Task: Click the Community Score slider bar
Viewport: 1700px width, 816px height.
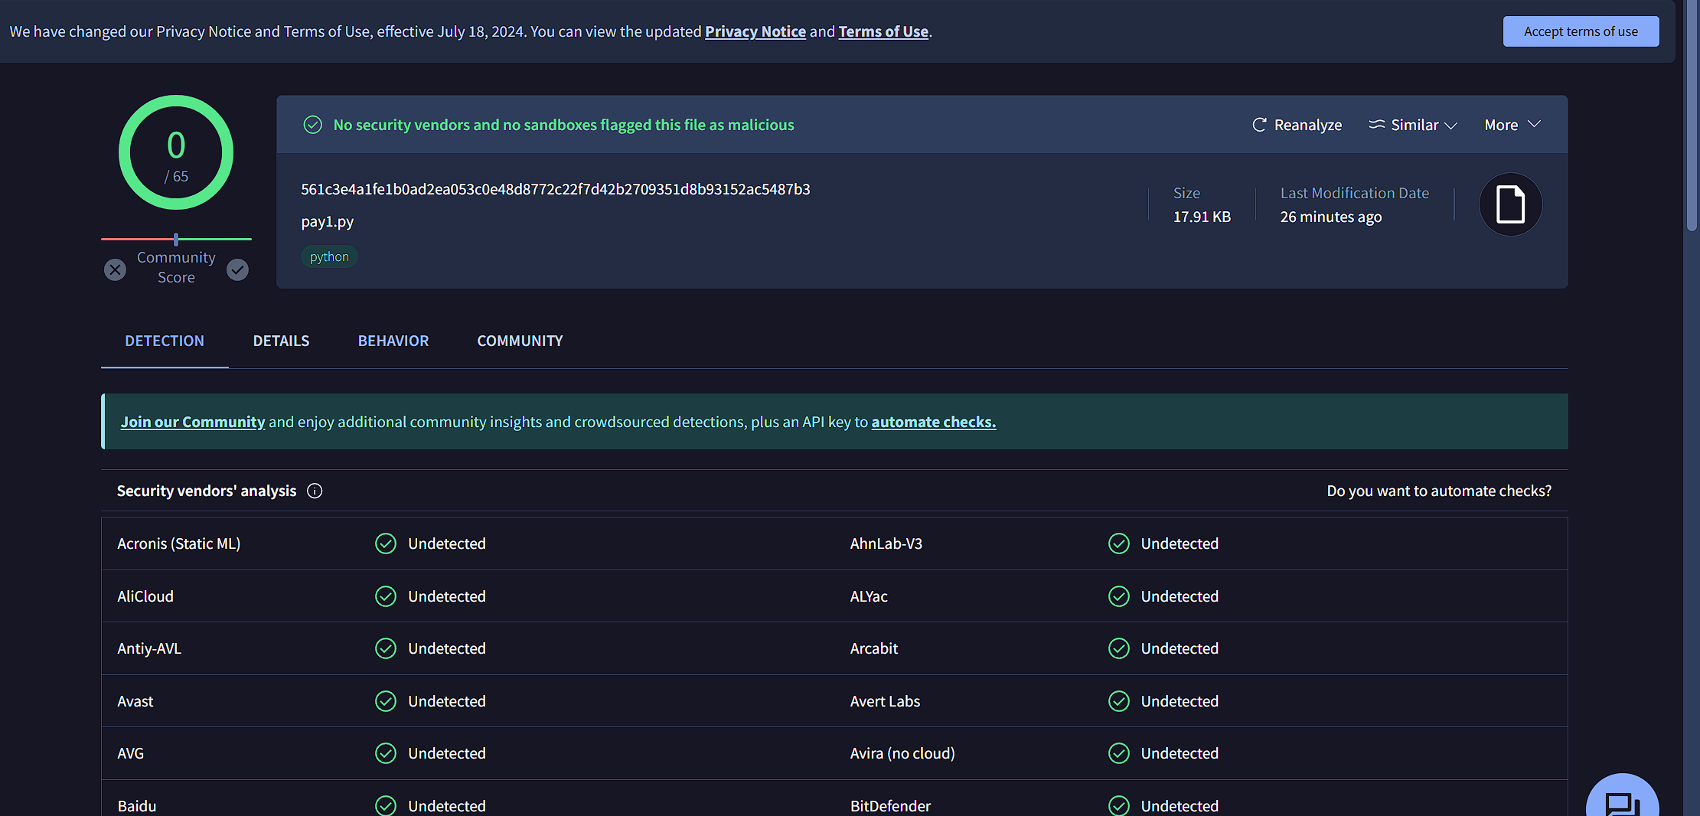Action: pyautogui.click(x=176, y=239)
